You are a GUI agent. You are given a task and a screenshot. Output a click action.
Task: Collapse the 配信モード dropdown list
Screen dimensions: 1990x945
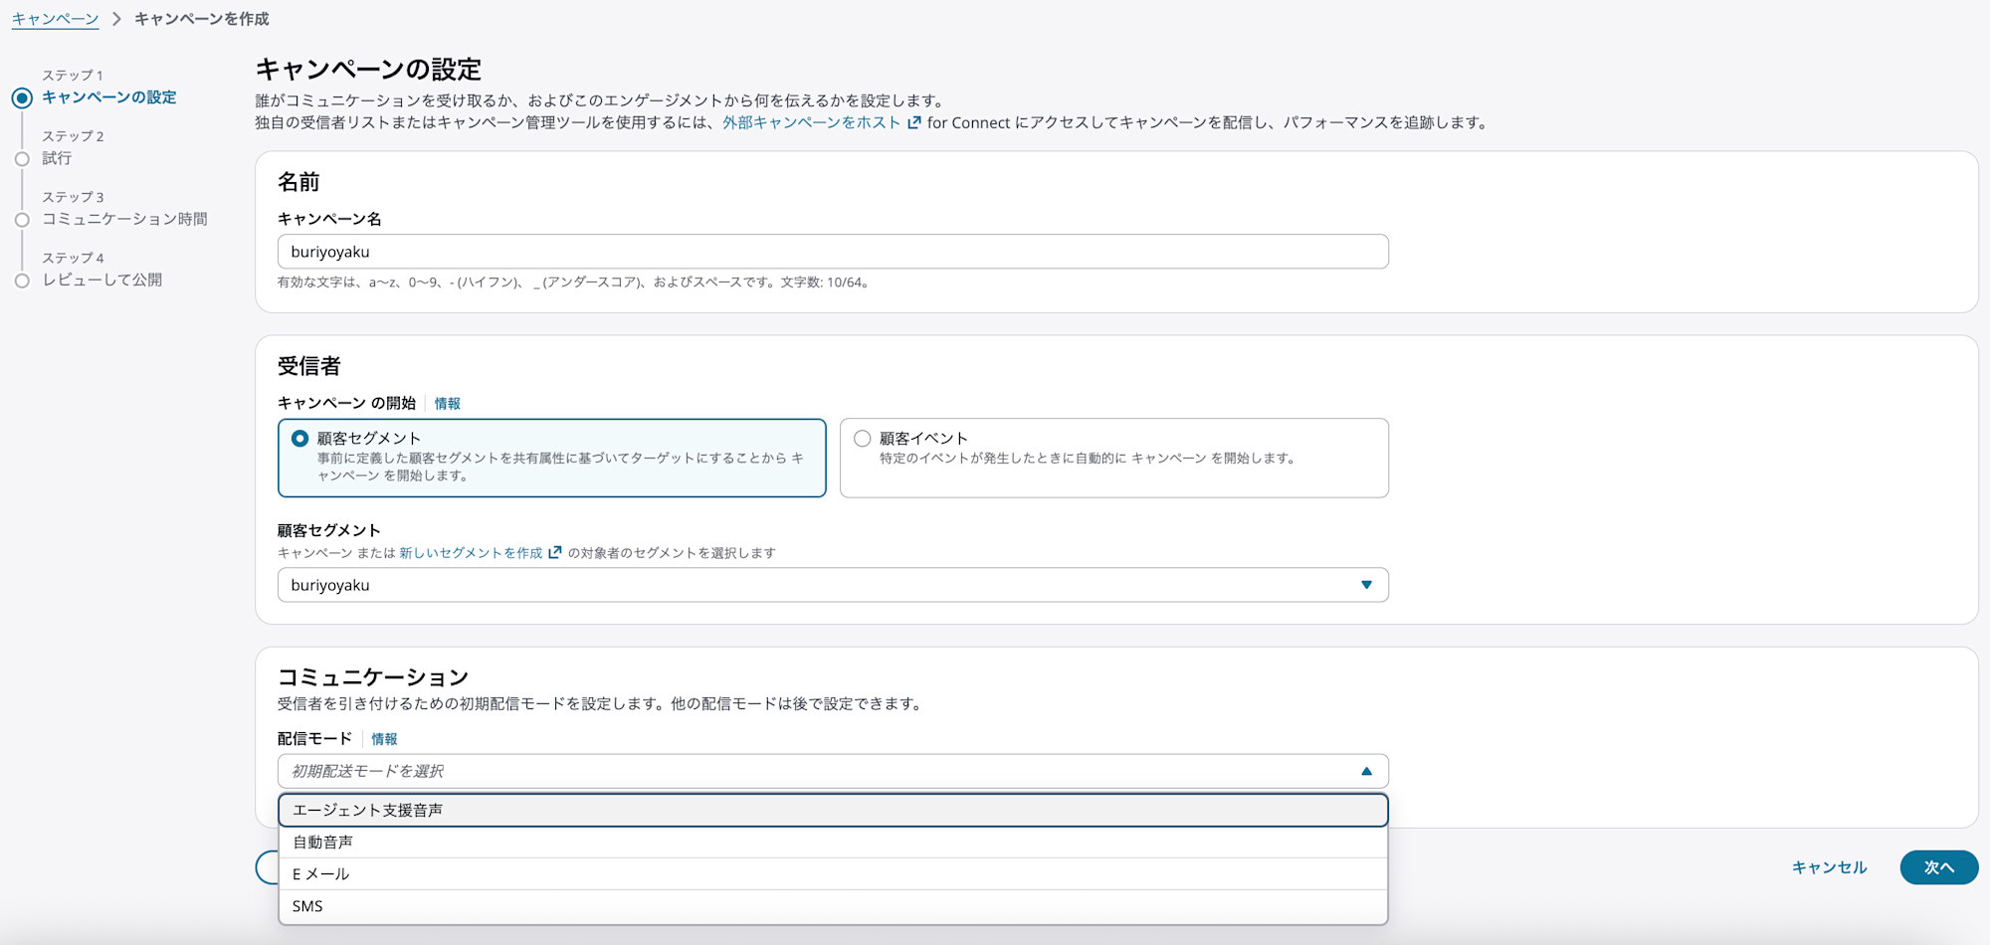pyautogui.click(x=1364, y=770)
